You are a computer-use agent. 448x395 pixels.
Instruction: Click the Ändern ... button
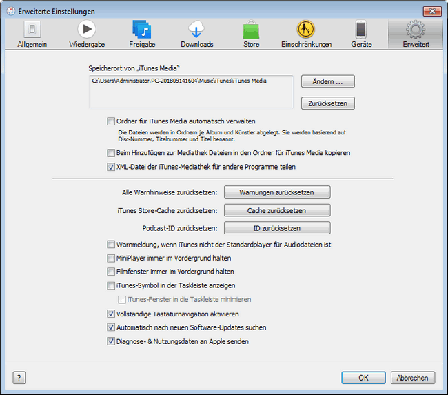[327, 81]
